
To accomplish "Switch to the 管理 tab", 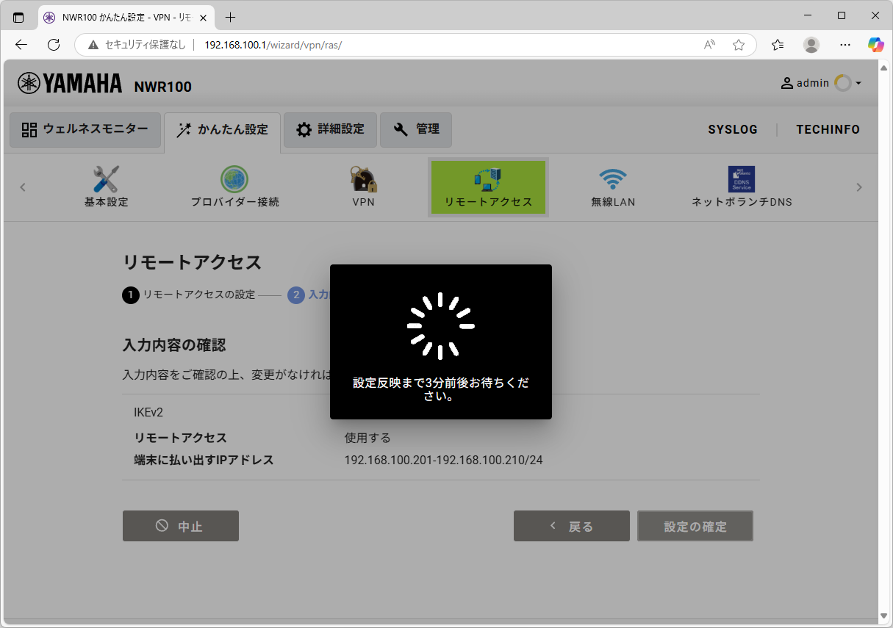I will 416,129.
